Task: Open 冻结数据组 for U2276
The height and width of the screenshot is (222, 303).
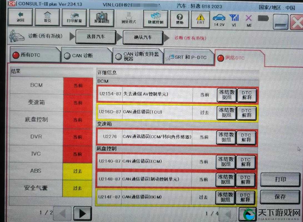Action: (226, 137)
